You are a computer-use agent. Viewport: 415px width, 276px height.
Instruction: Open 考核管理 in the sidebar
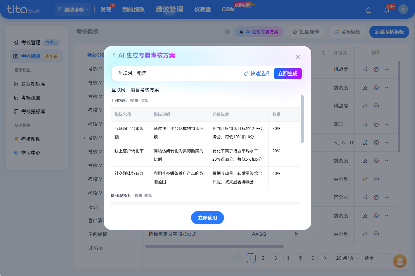pyautogui.click(x=36, y=42)
